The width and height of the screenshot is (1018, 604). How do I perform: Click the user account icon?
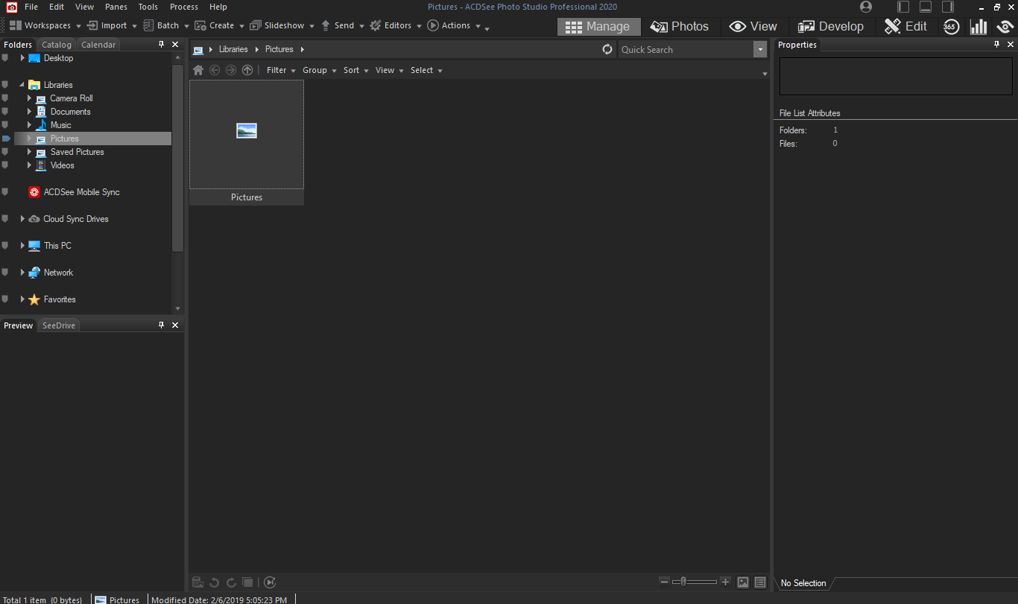866,7
